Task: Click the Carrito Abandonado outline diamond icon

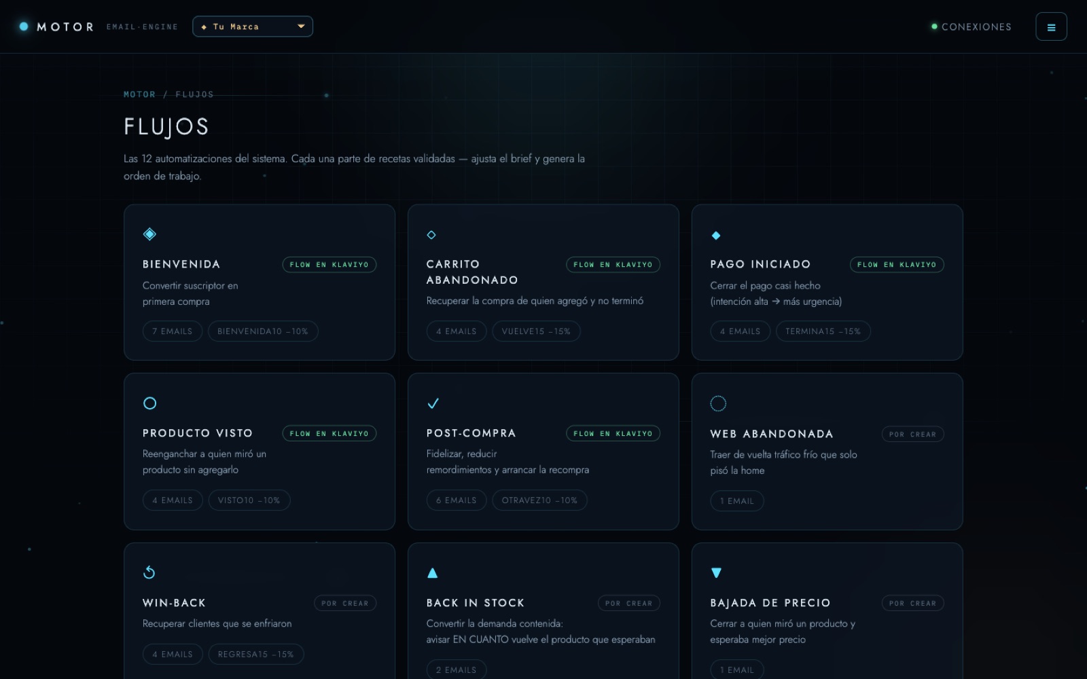Action: click(x=431, y=235)
